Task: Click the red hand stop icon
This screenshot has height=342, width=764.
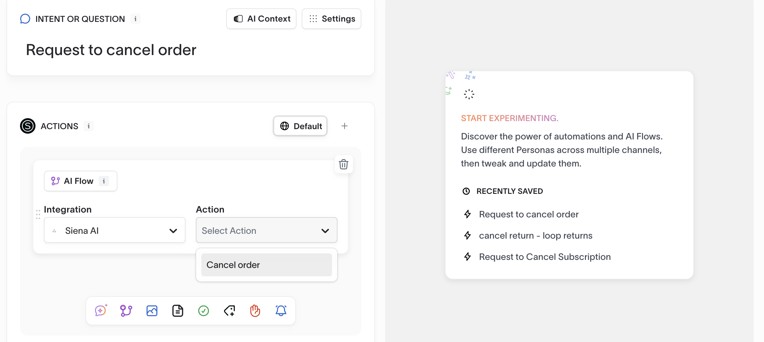Action: [255, 311]
